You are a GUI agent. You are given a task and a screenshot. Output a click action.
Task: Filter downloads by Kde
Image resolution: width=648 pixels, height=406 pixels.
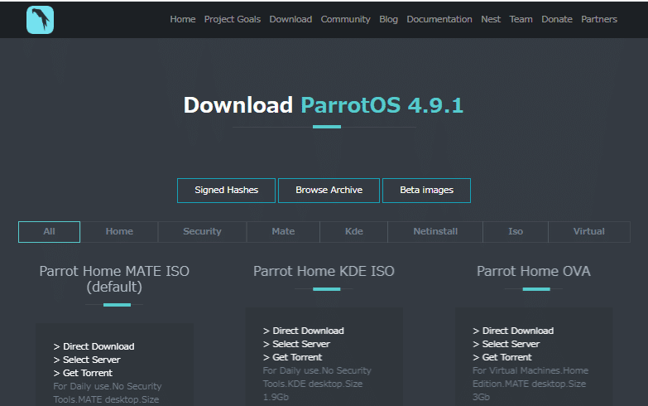tap(353, 232)
